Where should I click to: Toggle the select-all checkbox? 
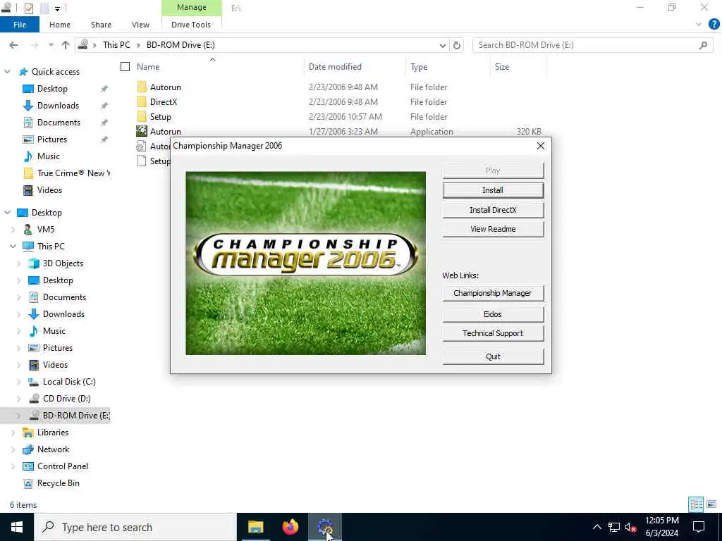coord(125,67)
